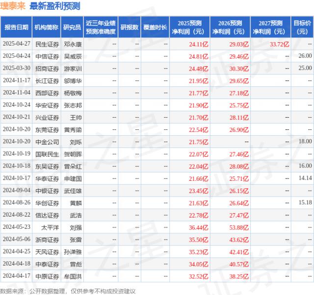This screenshot has width=314, height=295.
Task: Click the 2026预测净利润 column header
Action: pyautogui.click(x=230, y=27)
